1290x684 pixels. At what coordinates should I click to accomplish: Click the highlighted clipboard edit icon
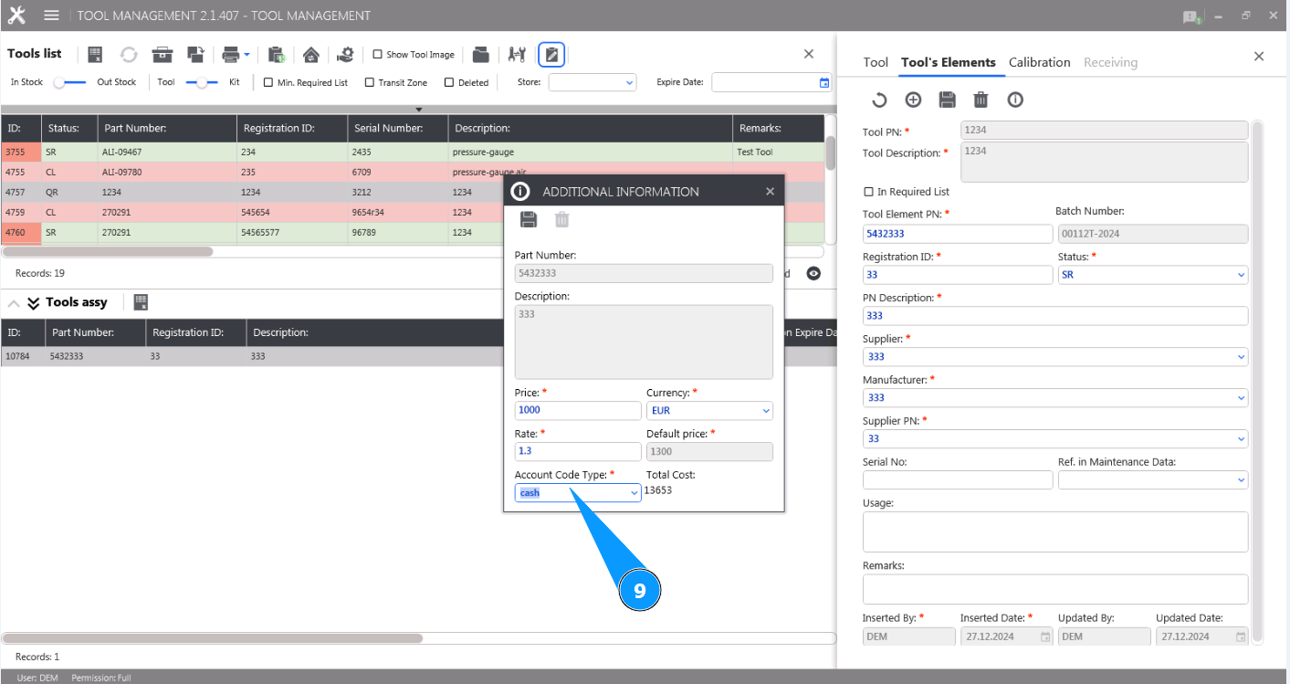coord(551,55)
